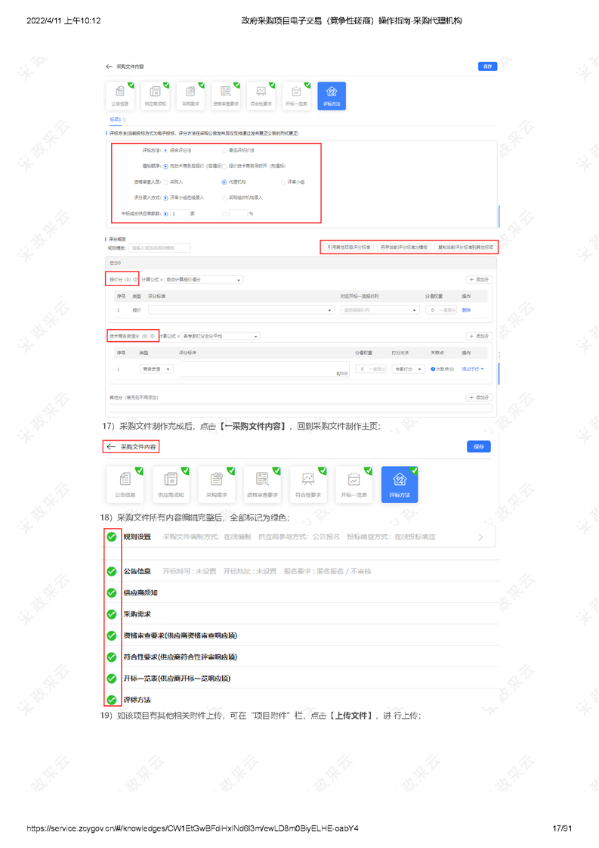The image size is (599, 848).
Task: Switch to the 标项1 tab
Action: (x=116, y=120)
